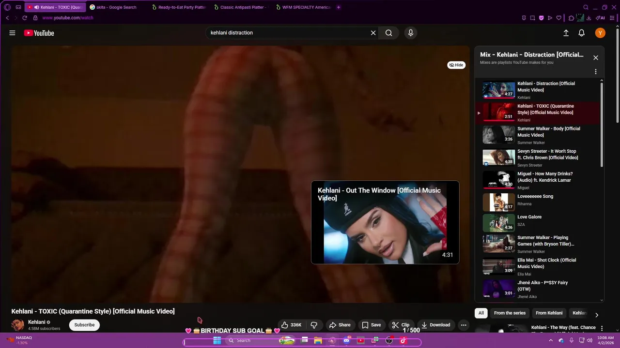The image size is (620, 348).
Task: Open the account avatar Y
Action: tap(600, 33)
